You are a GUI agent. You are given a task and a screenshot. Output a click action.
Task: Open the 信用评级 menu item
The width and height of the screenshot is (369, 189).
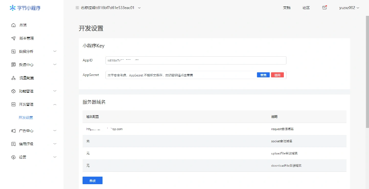[26, 144]
